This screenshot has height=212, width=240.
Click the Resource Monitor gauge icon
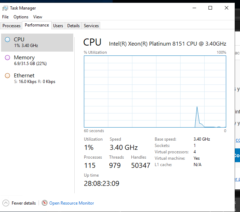(45, 203)
